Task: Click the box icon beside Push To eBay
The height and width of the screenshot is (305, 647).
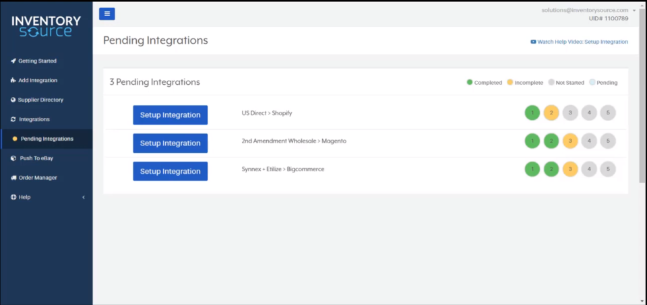Action: [13, 158]
